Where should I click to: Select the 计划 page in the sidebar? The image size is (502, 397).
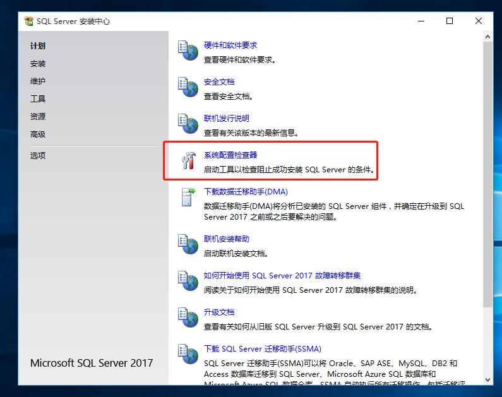(38, 46)
